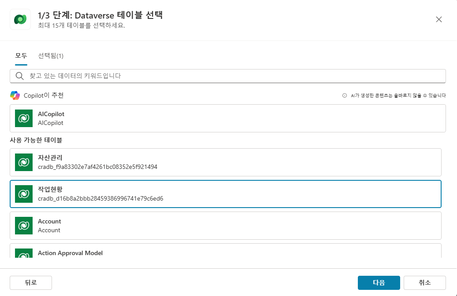Click the table keyword search field

[234, 76]
